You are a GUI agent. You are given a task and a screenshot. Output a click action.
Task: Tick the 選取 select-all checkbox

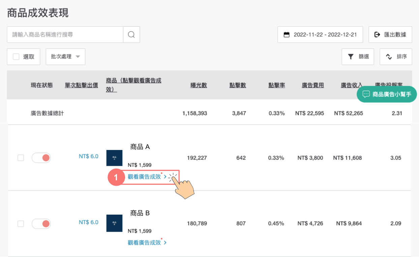point(16,57)
